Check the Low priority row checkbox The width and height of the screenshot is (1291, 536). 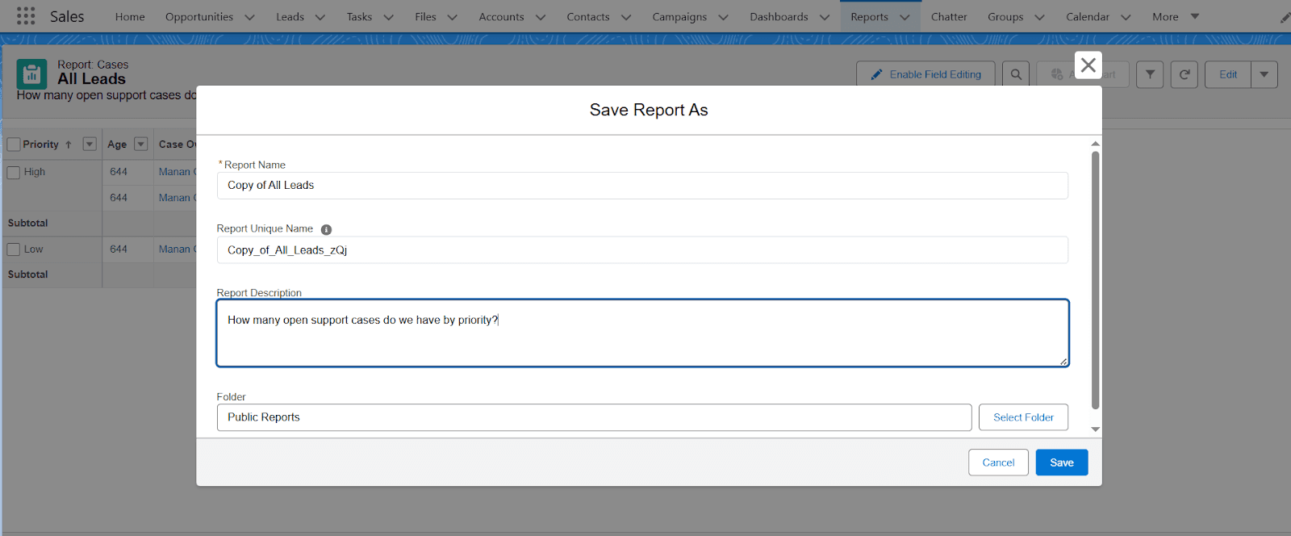click(14, 249)
